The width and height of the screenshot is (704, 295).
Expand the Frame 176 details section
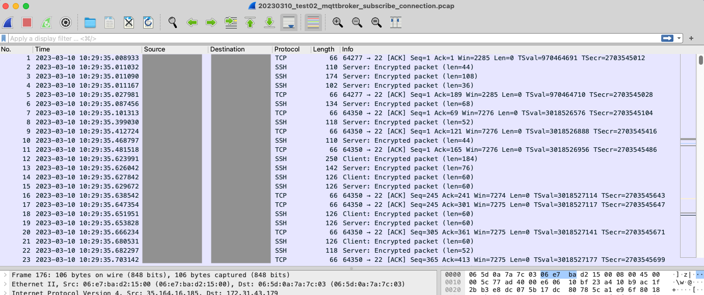point(4,276)
